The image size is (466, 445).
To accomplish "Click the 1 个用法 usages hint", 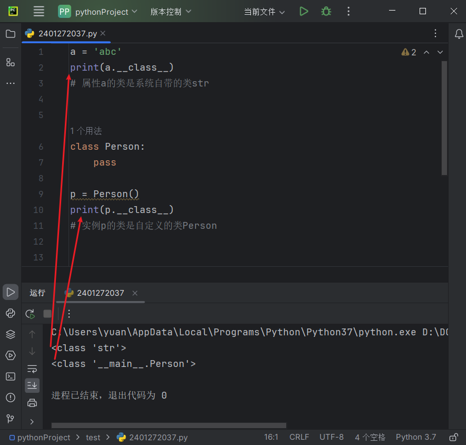I will (86, 131).
